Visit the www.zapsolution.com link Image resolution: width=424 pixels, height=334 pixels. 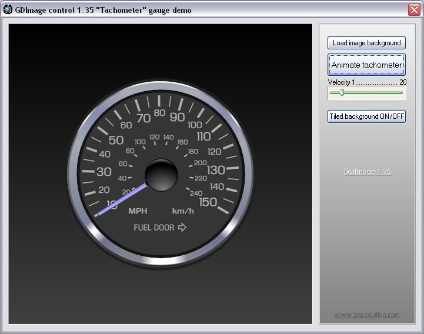pos(367,315)
